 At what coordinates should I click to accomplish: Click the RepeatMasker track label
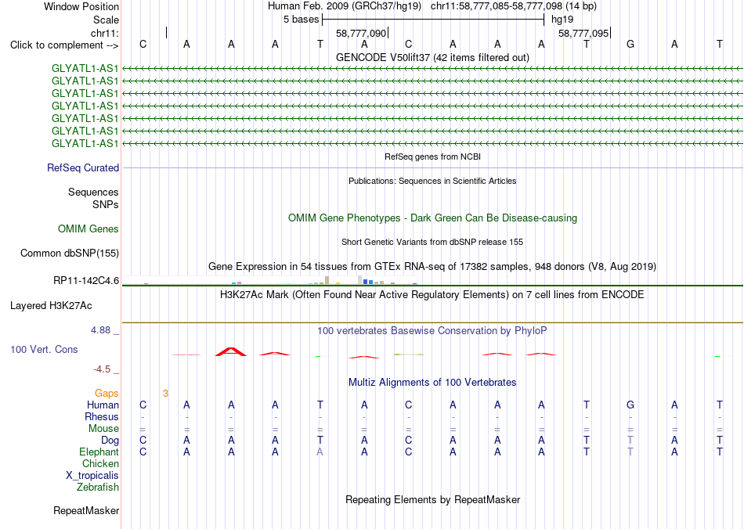pyautogui.click(x=86, y=510)
